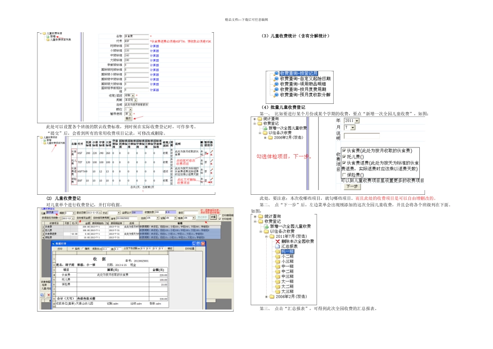493x349 pixels.
Task: Check the 保险费 checkbox
Action: coord(344,174)
